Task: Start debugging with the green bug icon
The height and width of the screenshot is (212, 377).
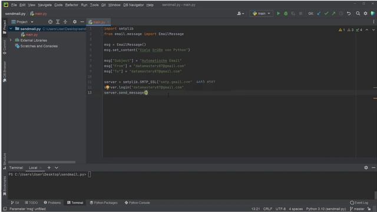Action: coord(286,14)
